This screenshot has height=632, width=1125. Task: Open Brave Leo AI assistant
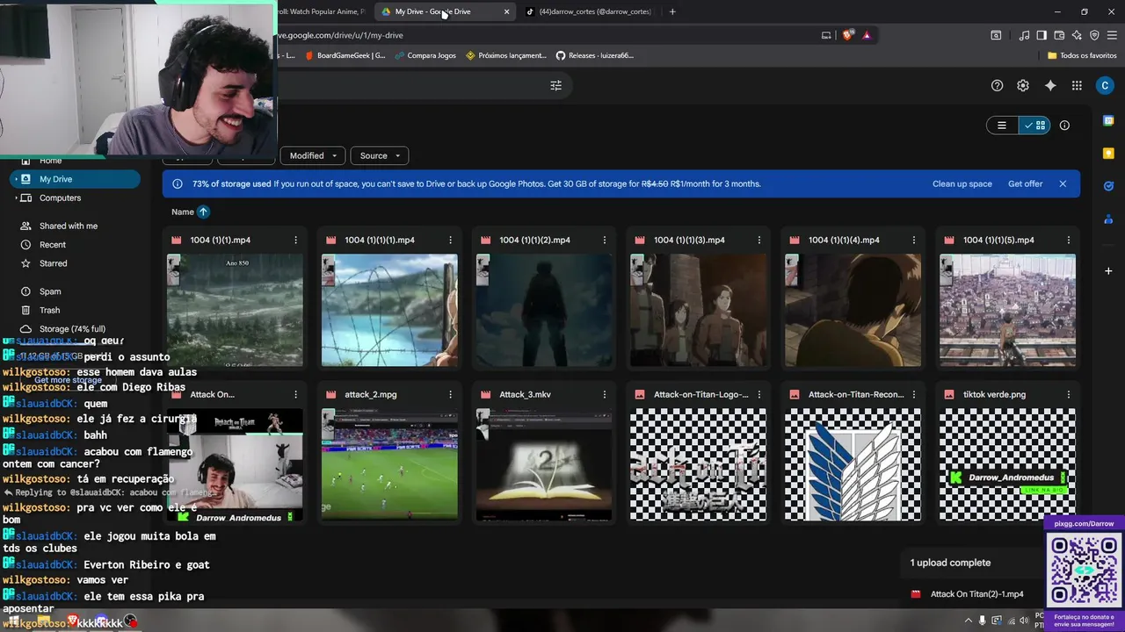coord(1077,35)
